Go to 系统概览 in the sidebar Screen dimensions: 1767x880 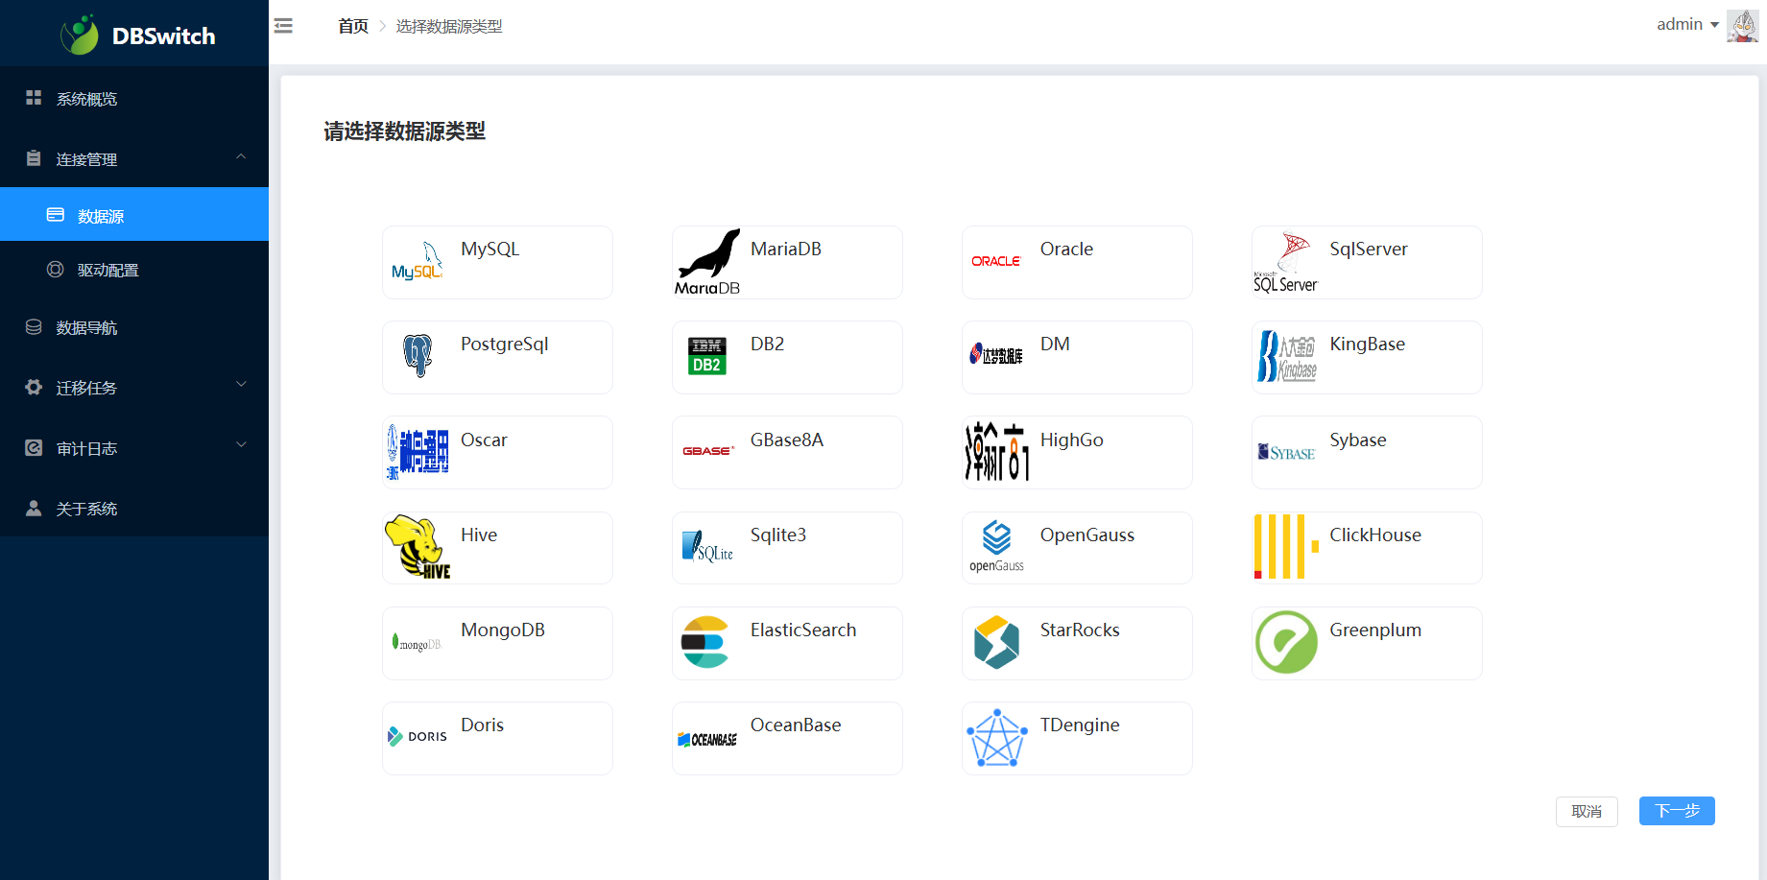click(86, 99)
